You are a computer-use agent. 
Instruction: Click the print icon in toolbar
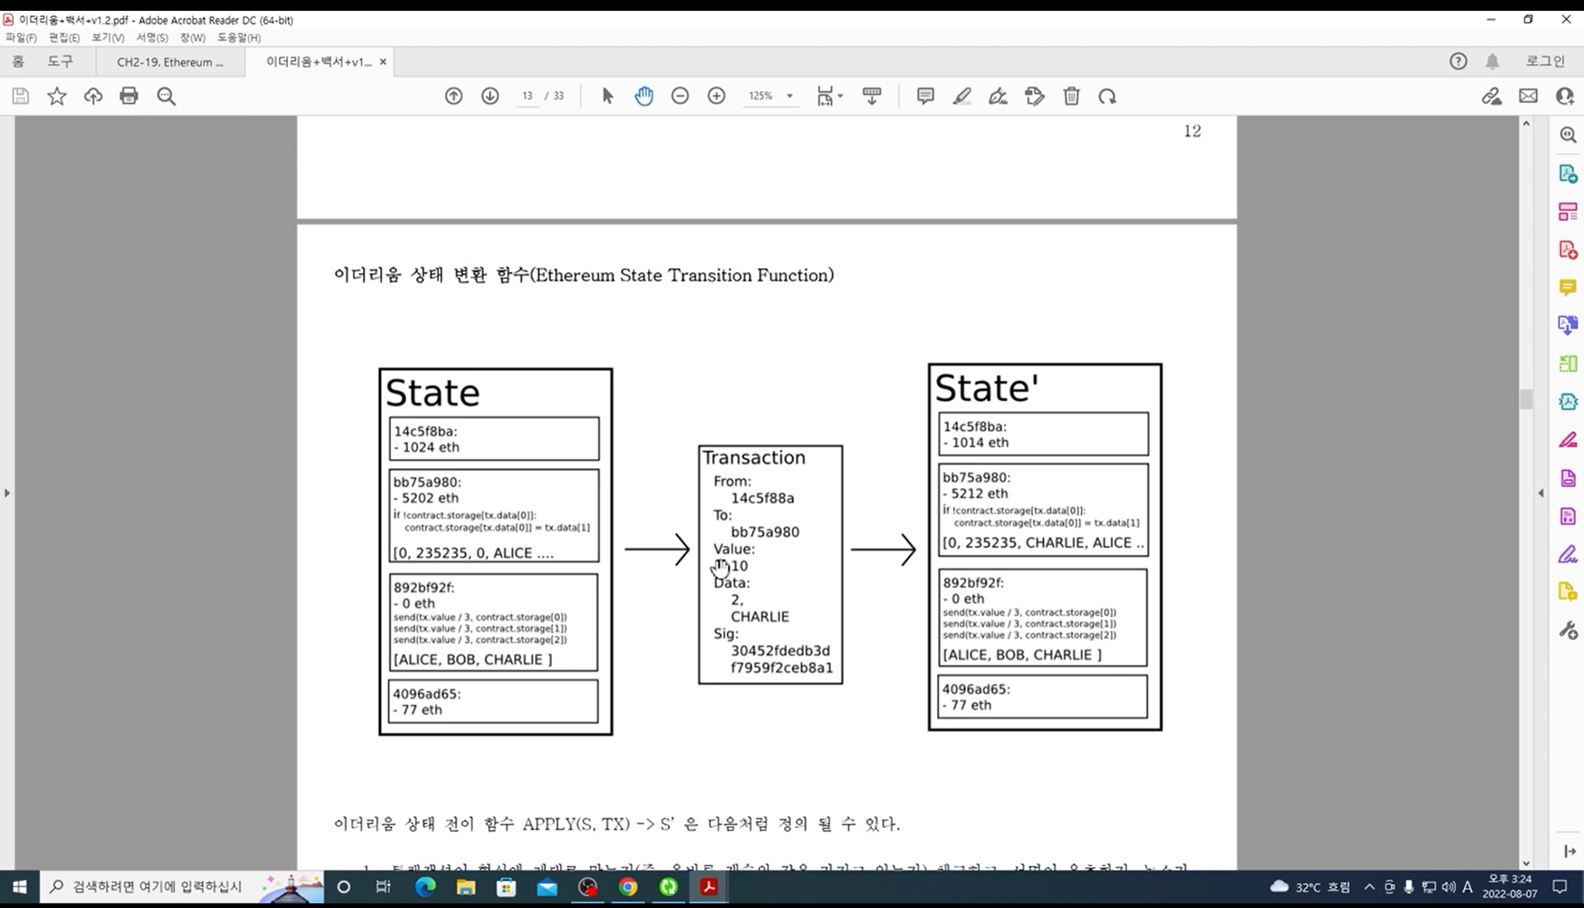click(x=129, y=96)
